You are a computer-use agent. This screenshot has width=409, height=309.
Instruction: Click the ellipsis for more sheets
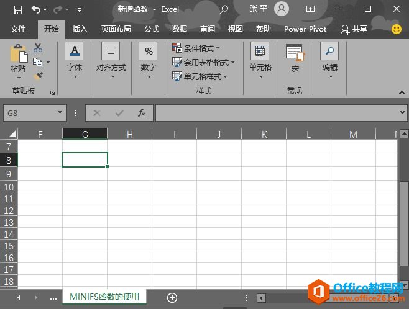(53, 298)
